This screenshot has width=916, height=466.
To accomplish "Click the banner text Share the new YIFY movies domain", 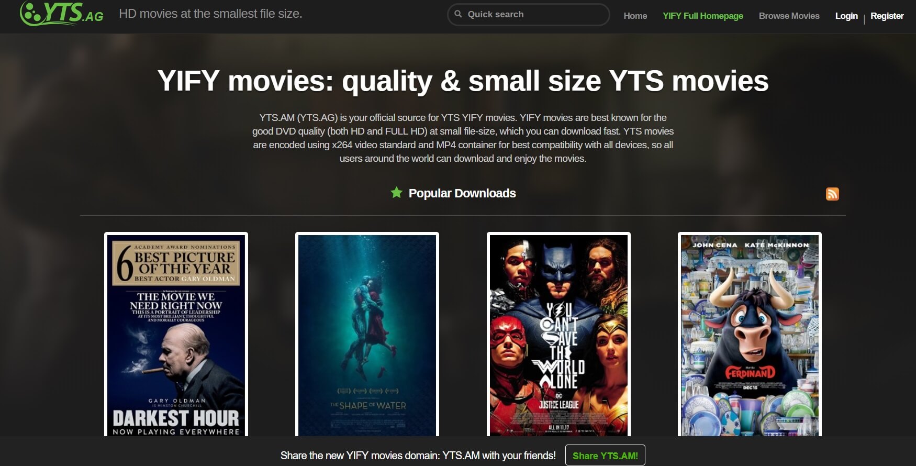I will pos(418,456).
